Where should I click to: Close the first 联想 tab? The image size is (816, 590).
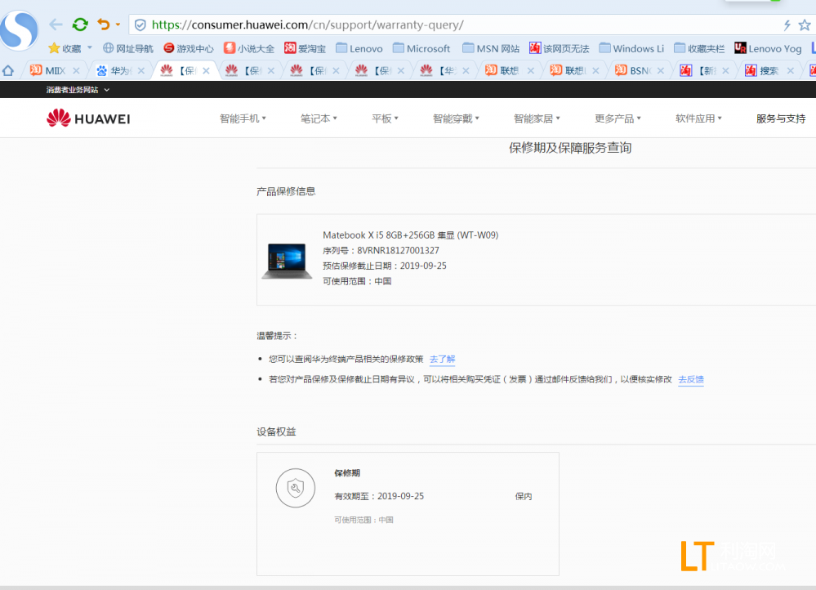pyautogui.click(x=531, y=70)
